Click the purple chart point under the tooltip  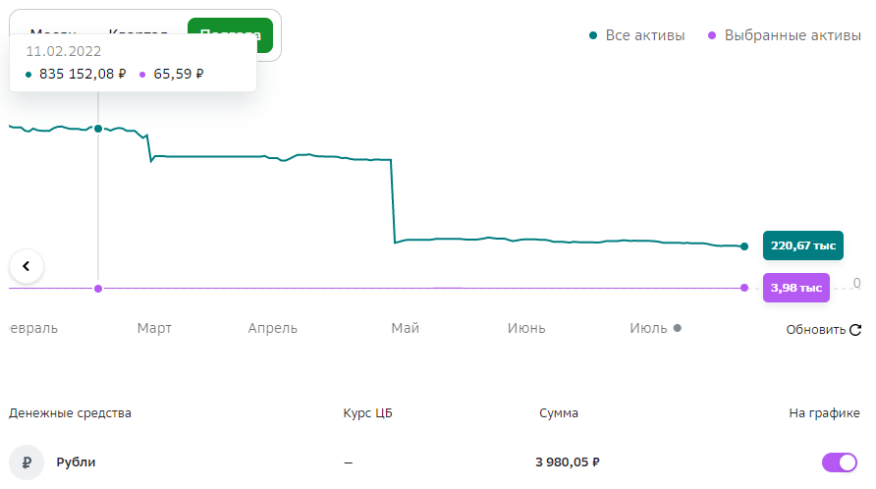[x=98, y=289]
